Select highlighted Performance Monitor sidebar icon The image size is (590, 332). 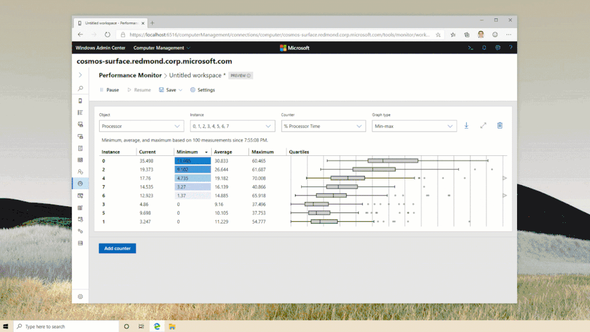point(80,183)
